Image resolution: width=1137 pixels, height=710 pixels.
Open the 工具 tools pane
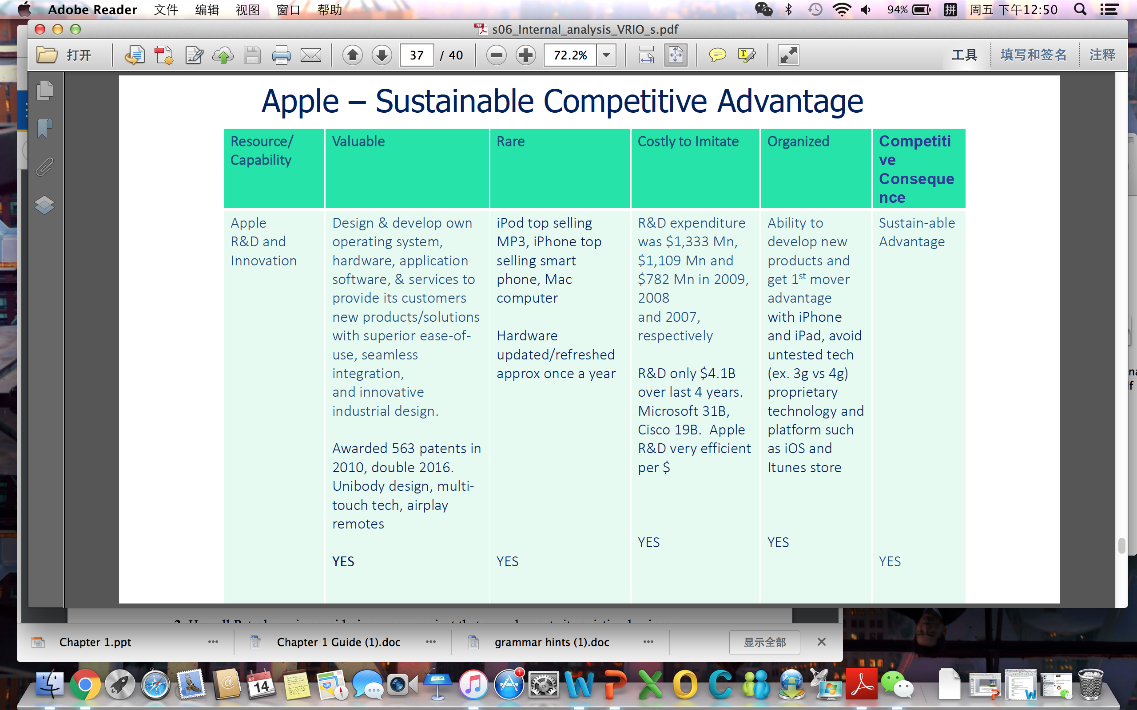pyautogui.click(x=964, y=55)
